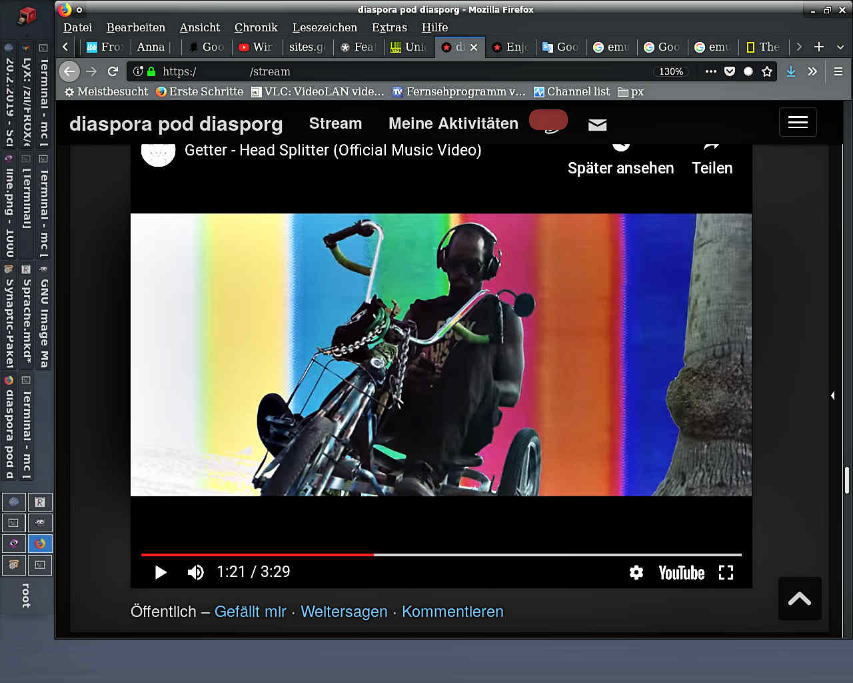This screenshot has height=683, width=853.
Task: Open page actions three-dot menu
Action: pos(710,71)
